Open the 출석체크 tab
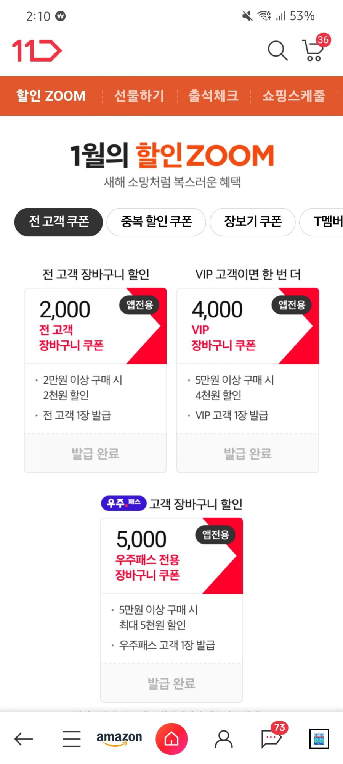 coord(214,96)
